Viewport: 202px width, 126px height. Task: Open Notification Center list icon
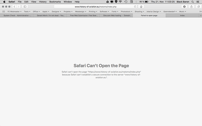point(198,2)
